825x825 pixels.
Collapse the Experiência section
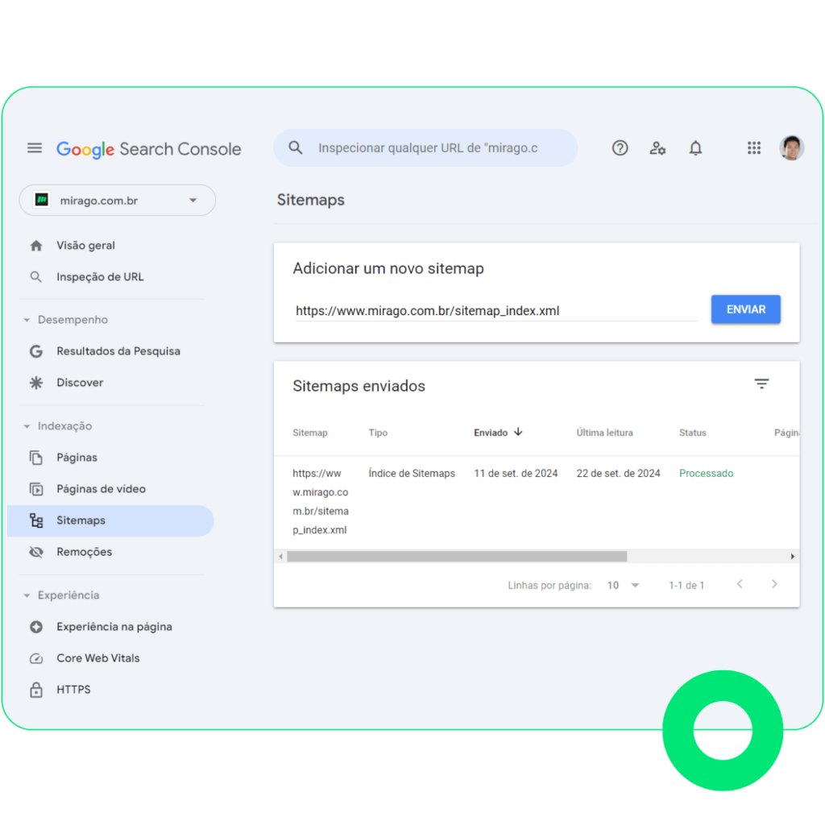point(61,595)
